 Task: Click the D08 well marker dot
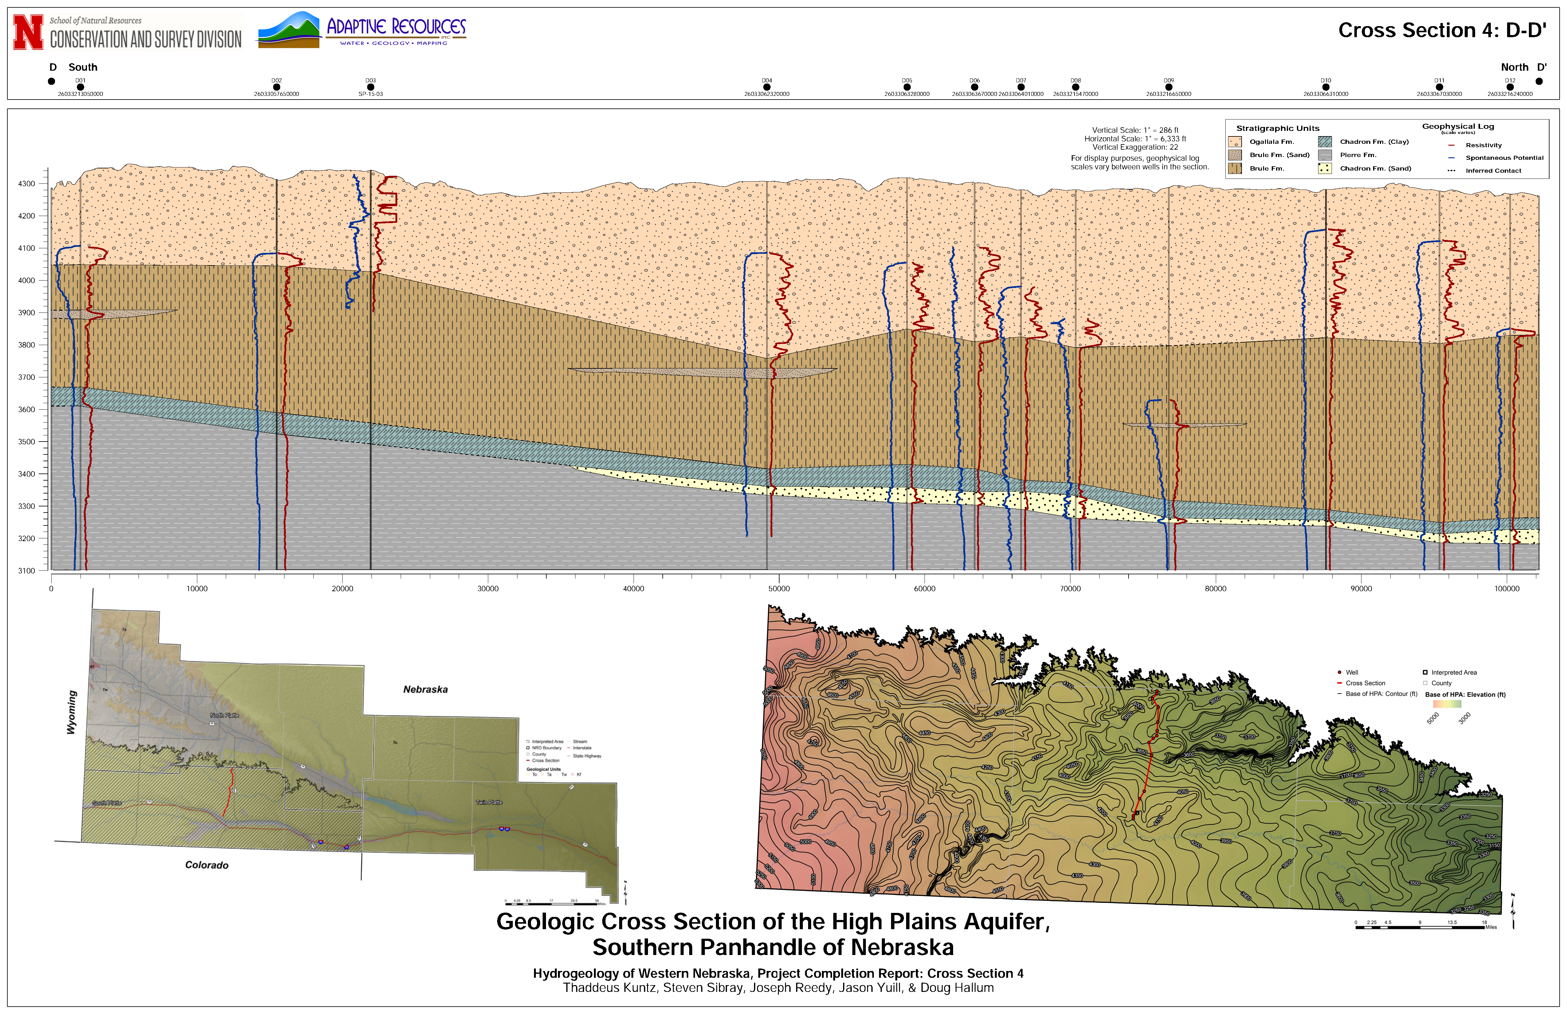(x=1076, y=87)
